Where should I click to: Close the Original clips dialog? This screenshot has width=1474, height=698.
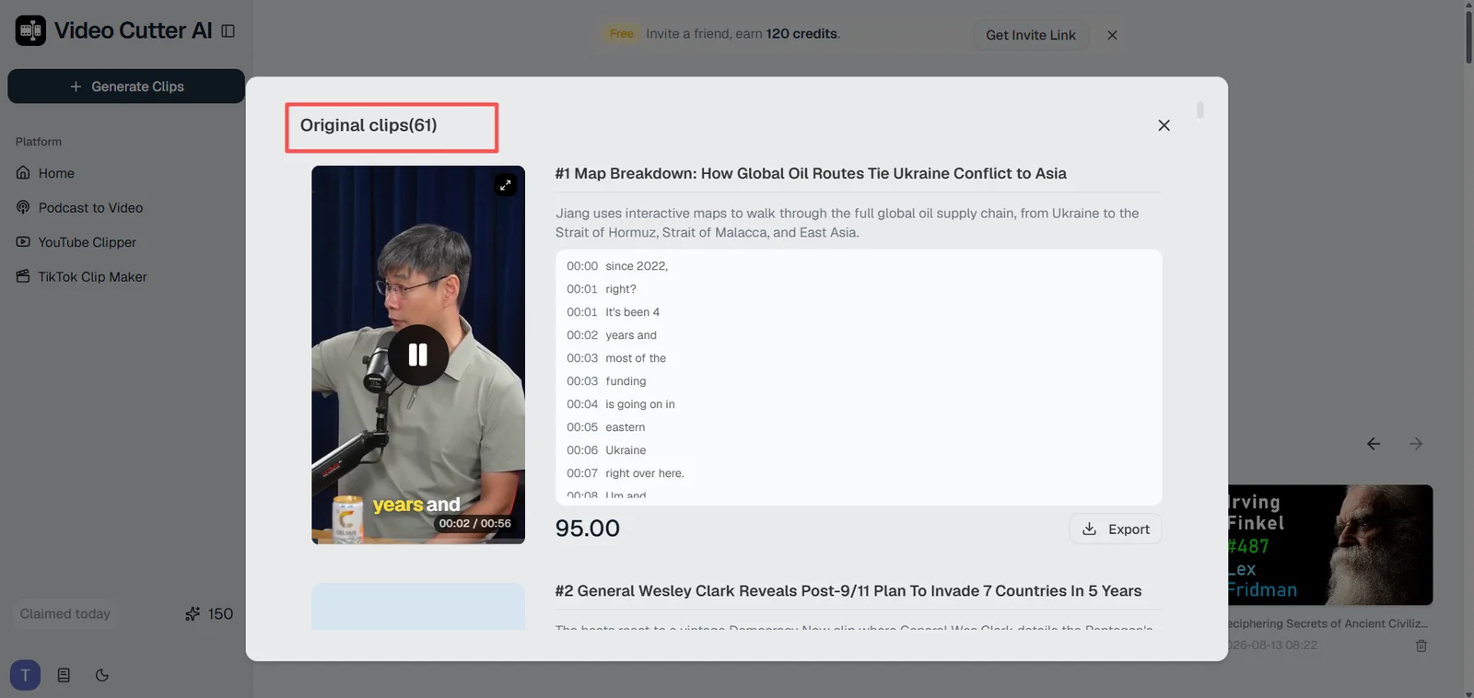click(x=1164, y=125)
